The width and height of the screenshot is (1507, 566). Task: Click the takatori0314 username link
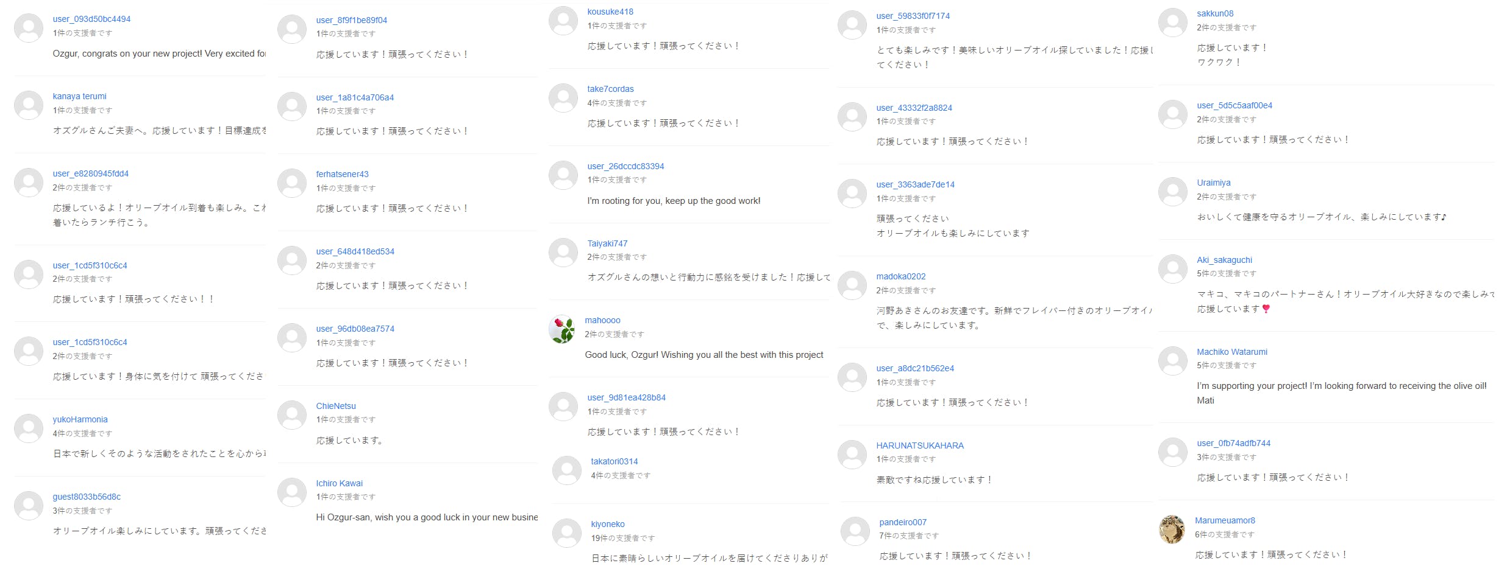point(614,461)
